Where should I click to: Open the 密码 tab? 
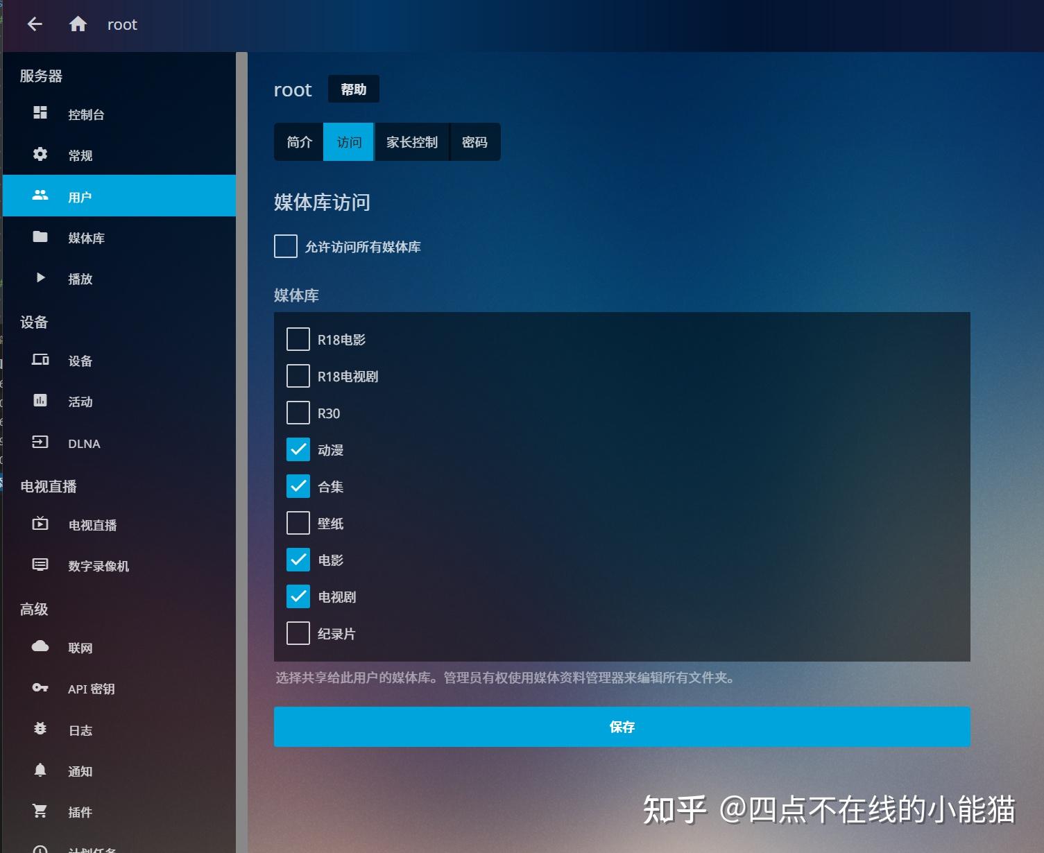click(475, 141)
